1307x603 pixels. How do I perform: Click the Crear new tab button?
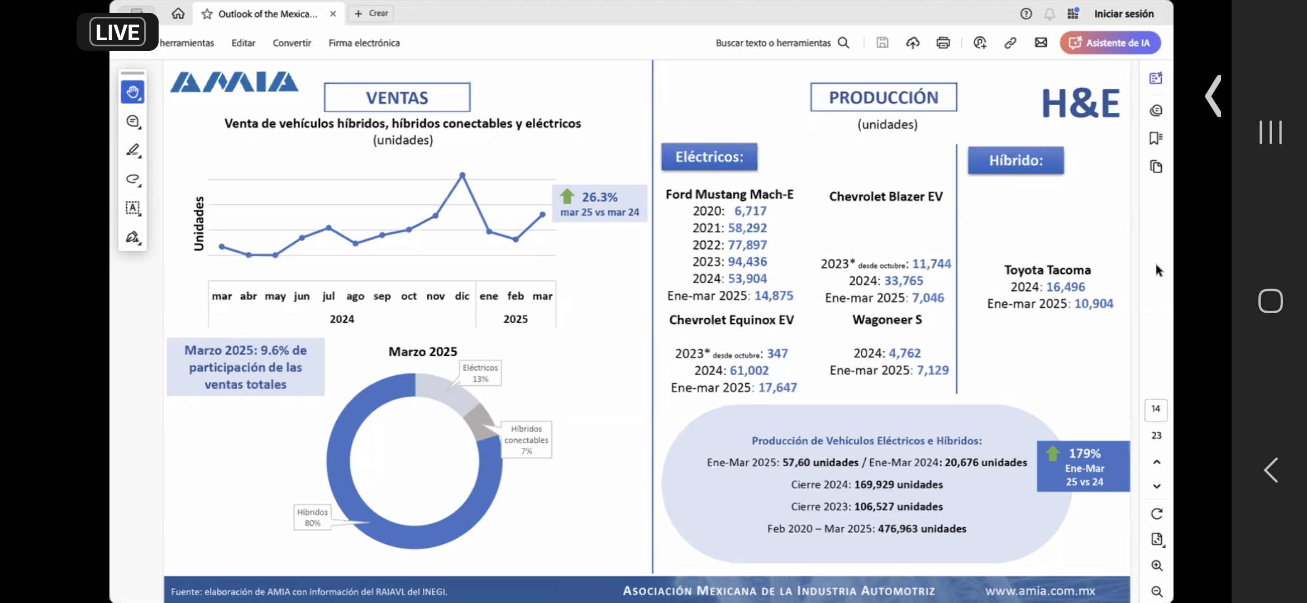(x=371, y=13)
